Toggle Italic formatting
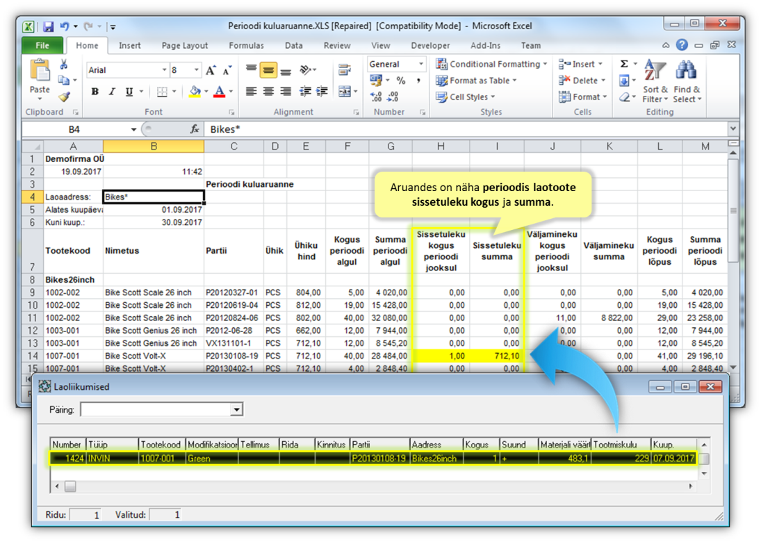761x542 pixels. tap(112, 91)
